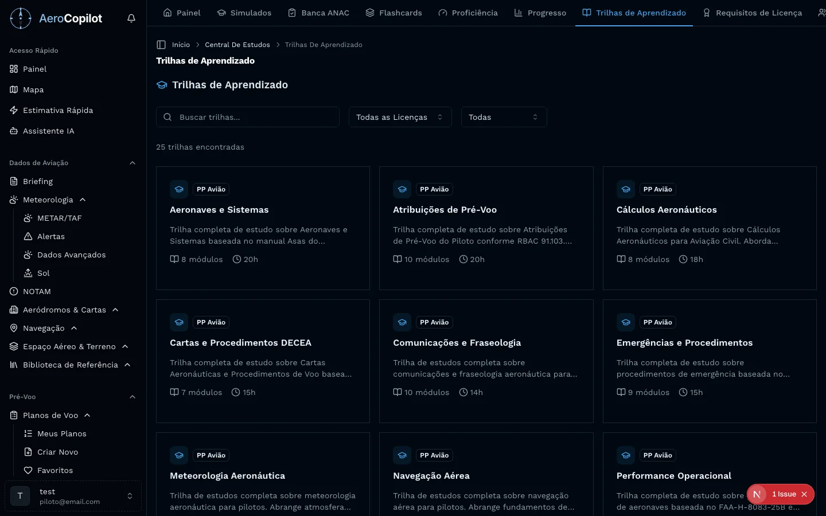Open the Cálculos Aeronáuticos trail

(x=667, y=209)
